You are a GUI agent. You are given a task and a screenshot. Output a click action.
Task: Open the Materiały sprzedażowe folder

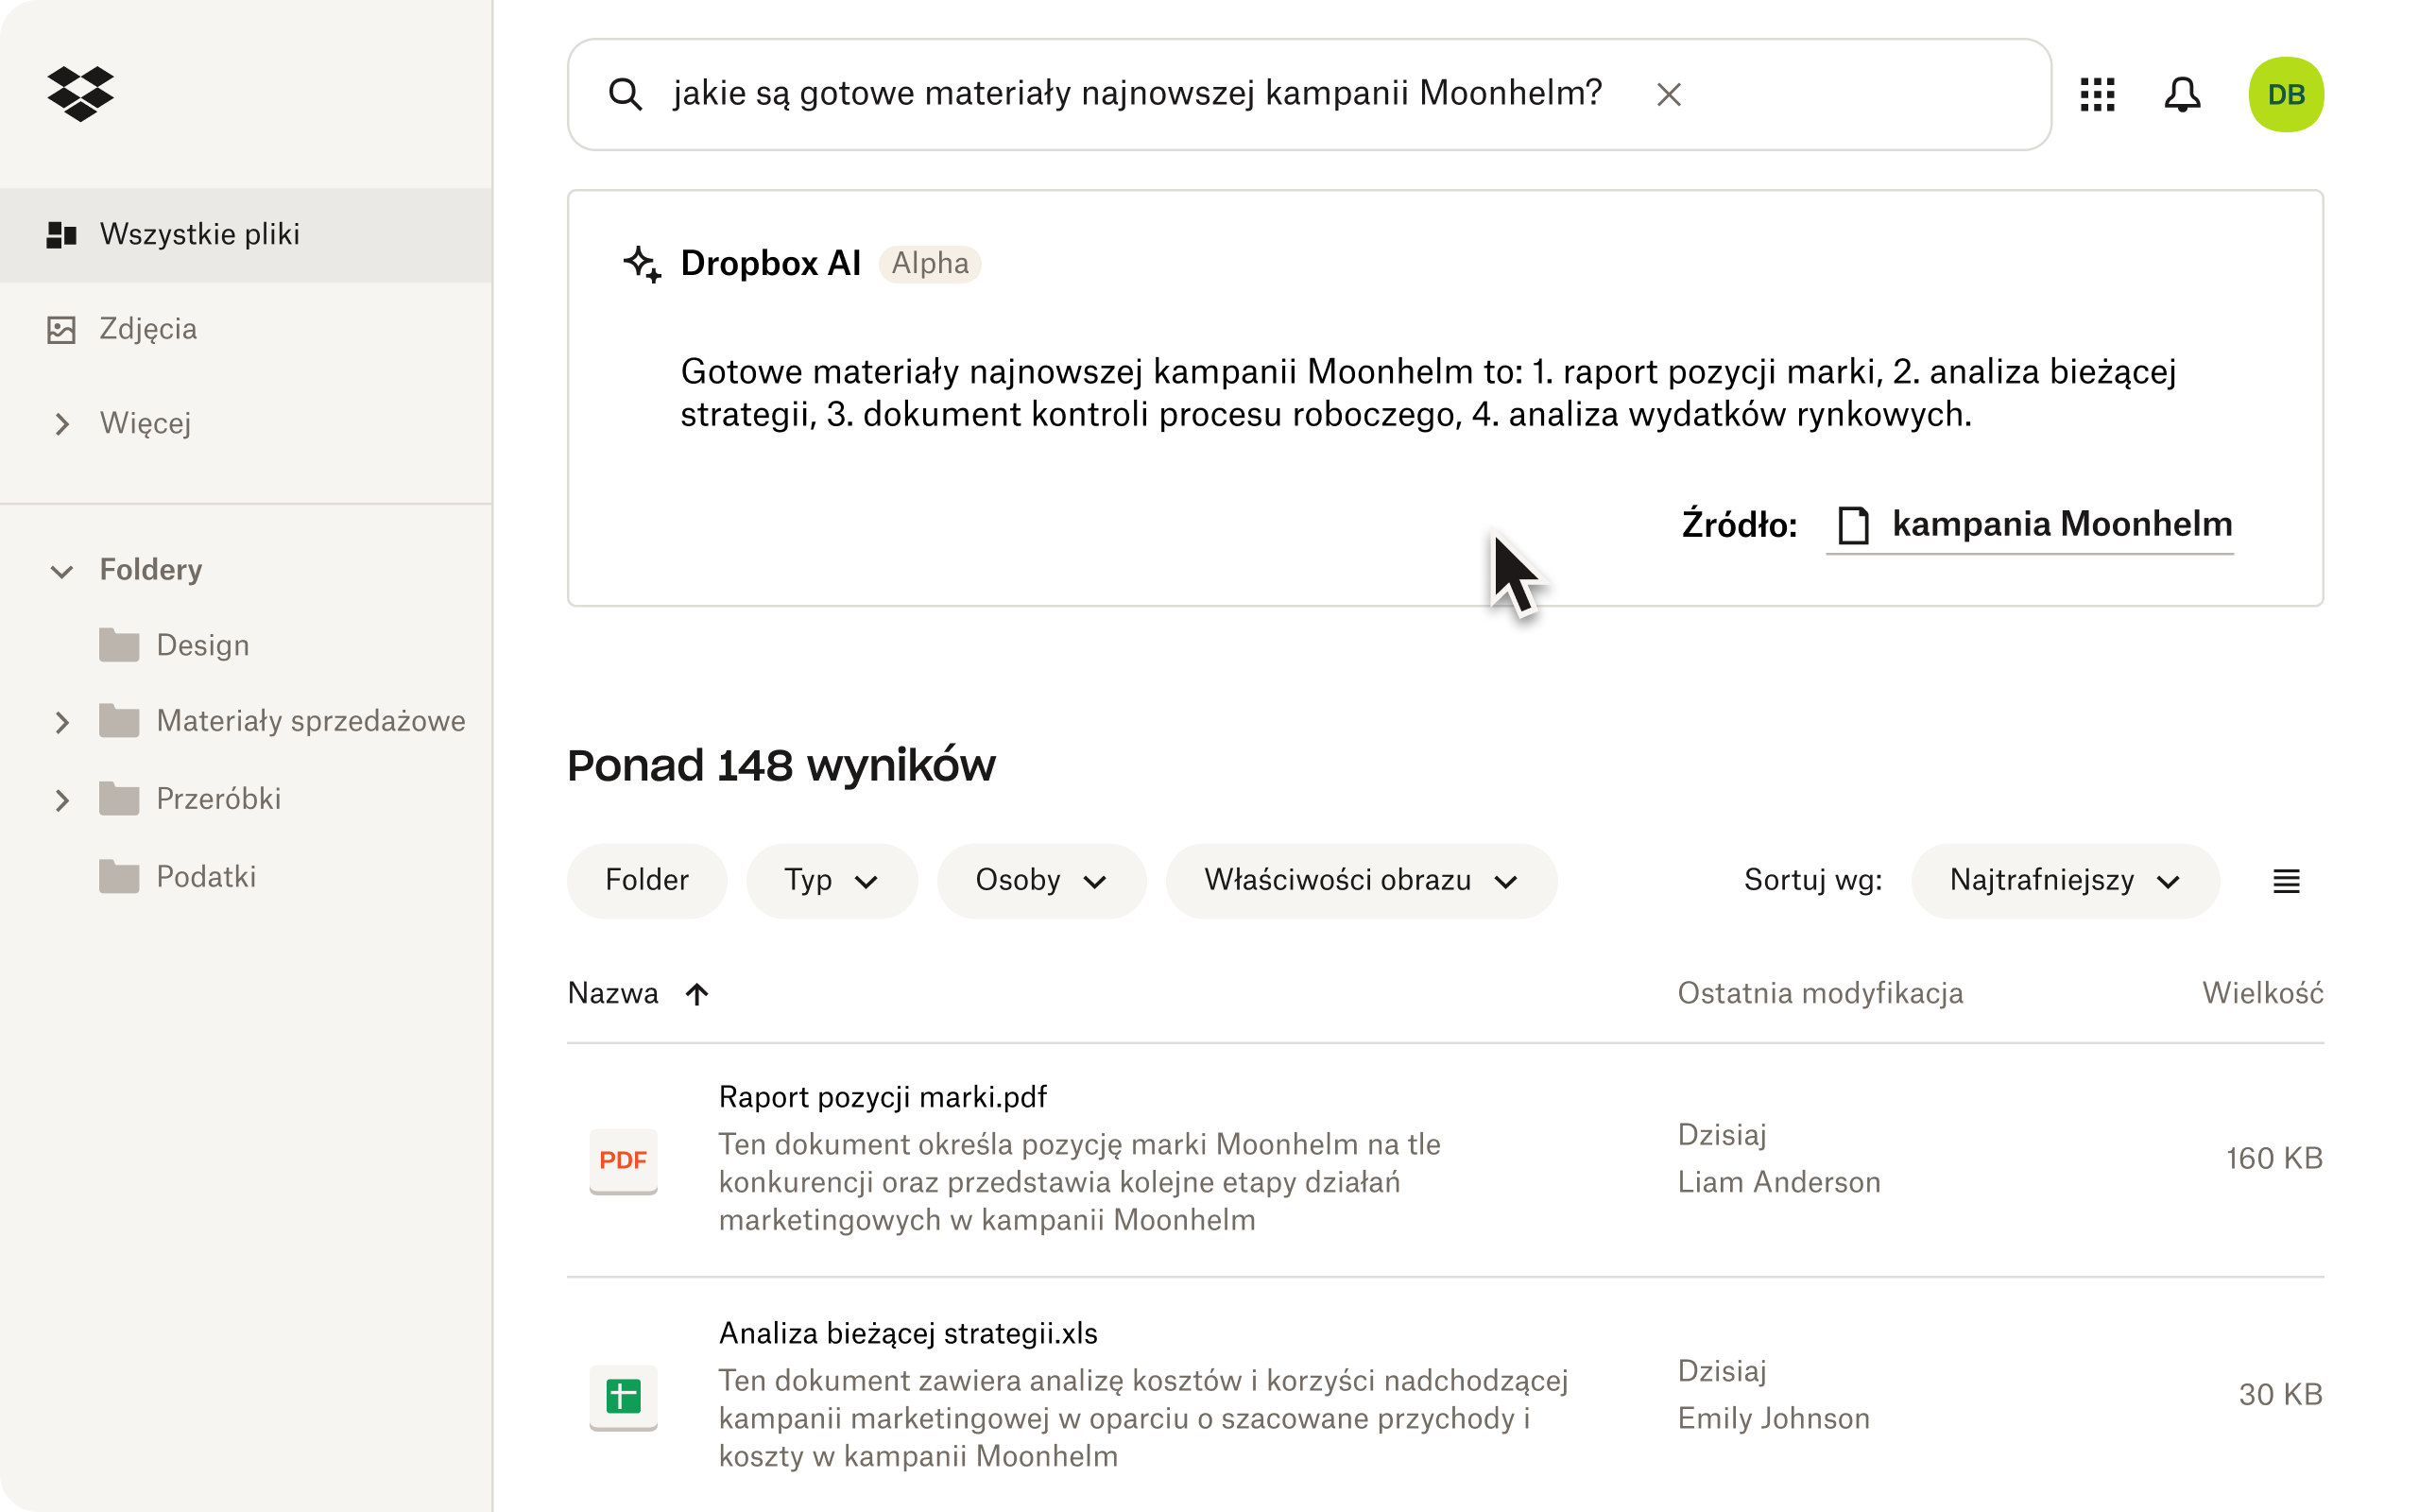click(x=311, y=721)
